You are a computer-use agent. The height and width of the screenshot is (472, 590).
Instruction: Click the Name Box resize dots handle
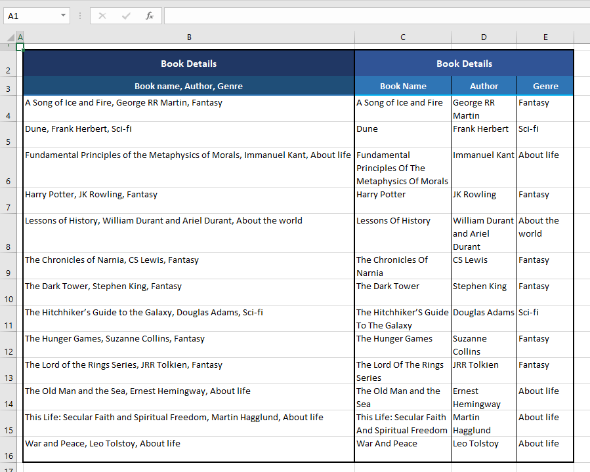coord(80,16)
